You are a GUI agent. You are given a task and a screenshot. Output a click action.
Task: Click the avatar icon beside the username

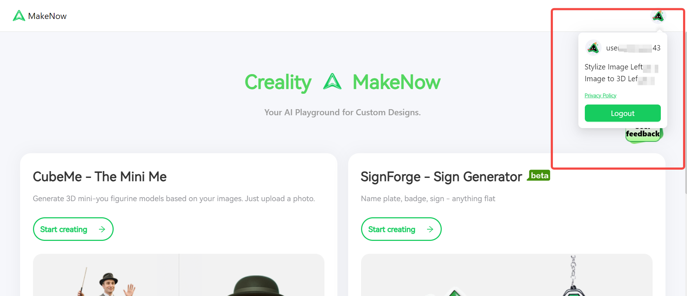tap(593, 48)
